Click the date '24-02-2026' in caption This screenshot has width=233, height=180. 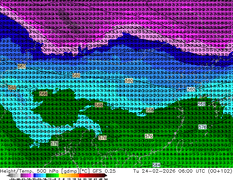coord(158,171)
